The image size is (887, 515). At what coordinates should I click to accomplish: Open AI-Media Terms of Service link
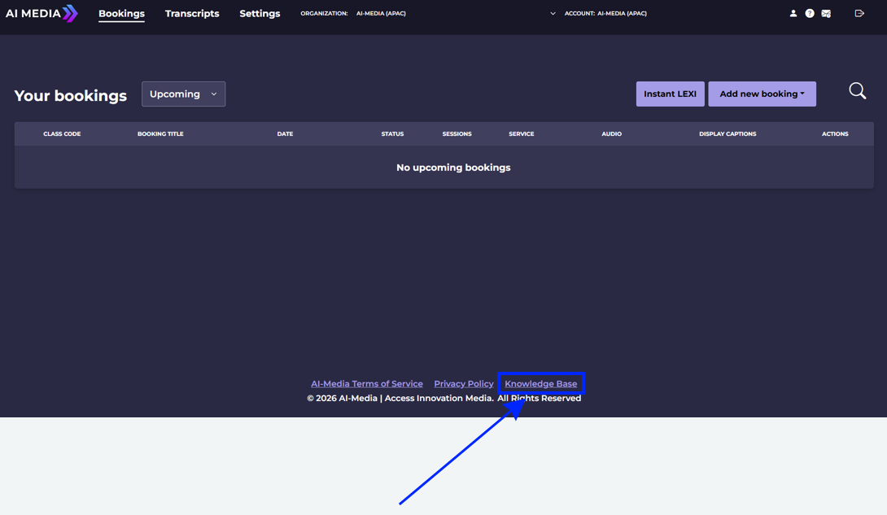(x=366, y=384)
